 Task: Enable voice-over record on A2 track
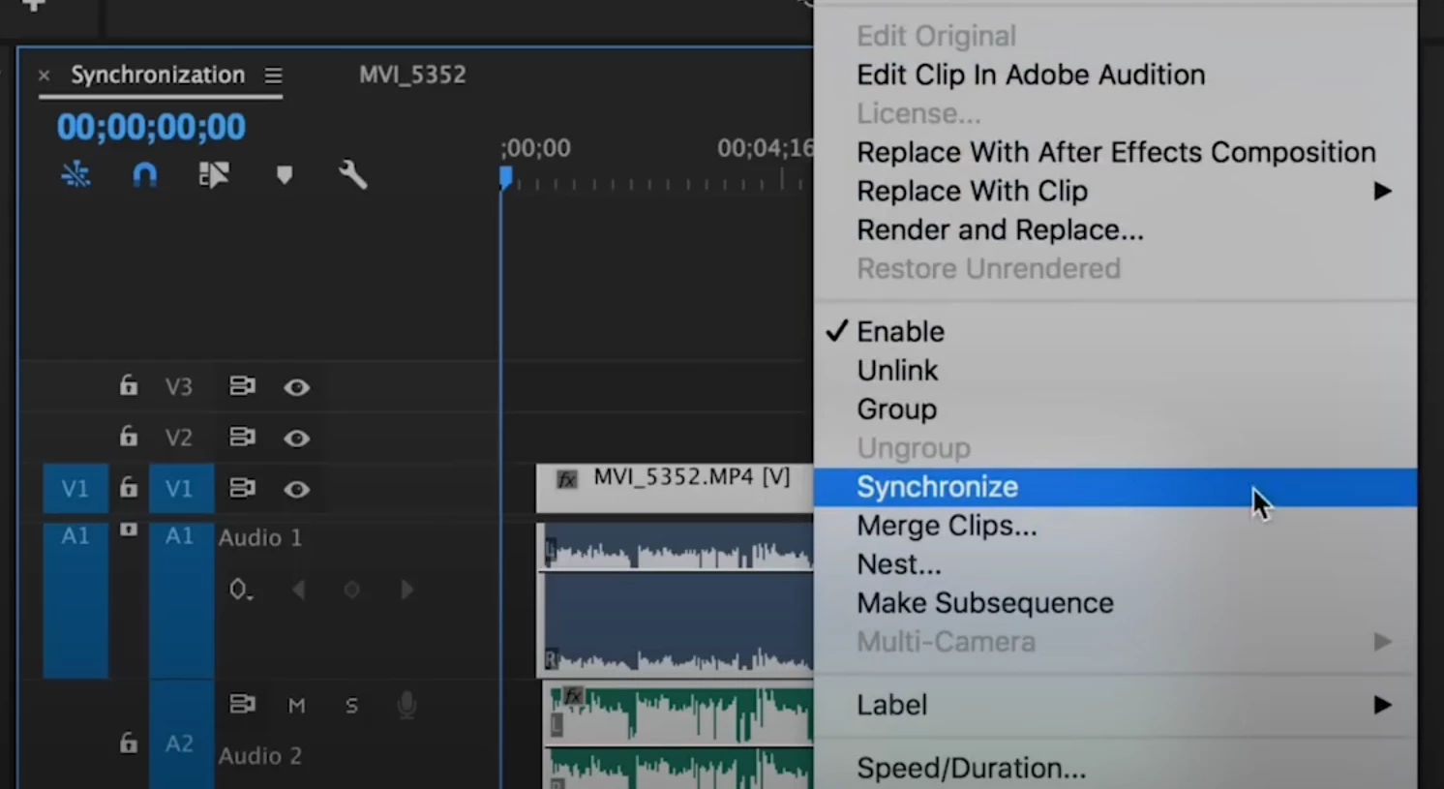point(406,705)
